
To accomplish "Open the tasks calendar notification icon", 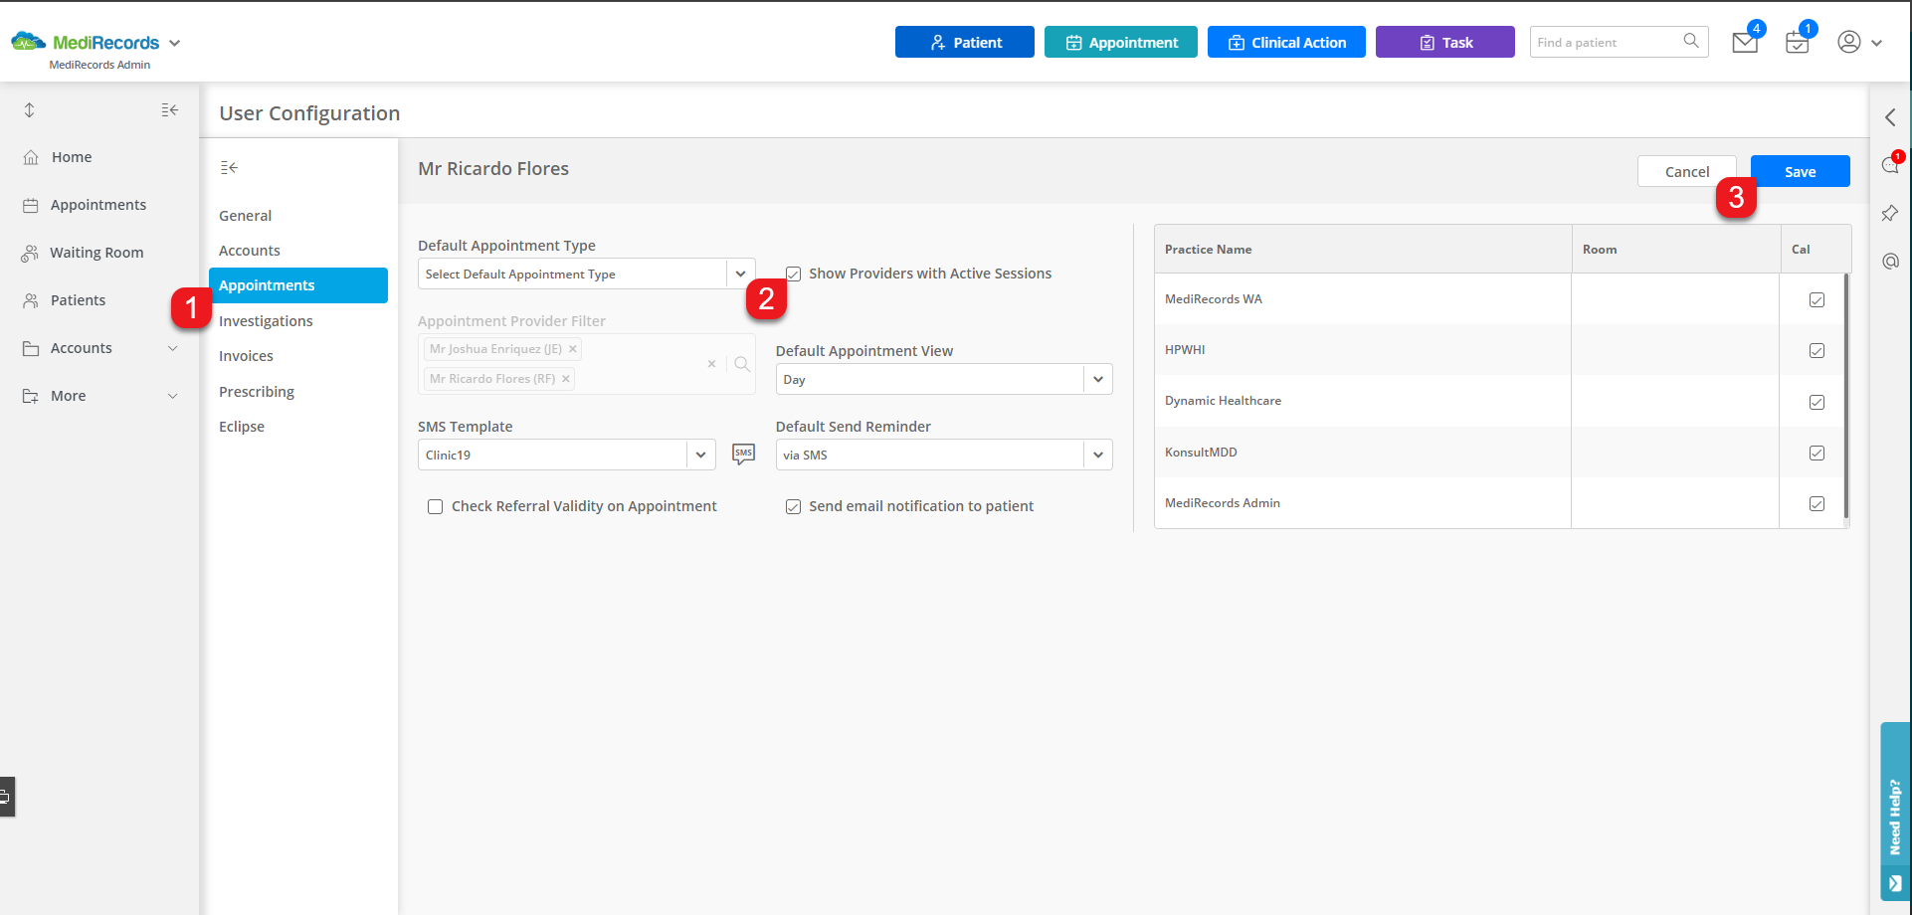I will 1797,42.
